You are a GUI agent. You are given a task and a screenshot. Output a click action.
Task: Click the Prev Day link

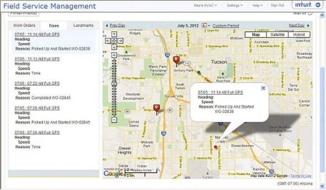[x=117, y=25]
